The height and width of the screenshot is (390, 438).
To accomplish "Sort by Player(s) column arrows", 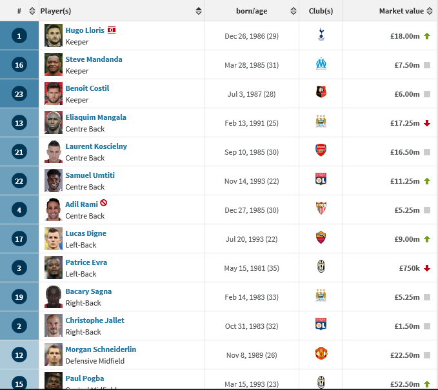I will click(x=198, y=11).
